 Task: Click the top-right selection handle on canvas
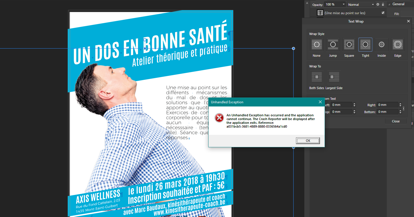pyautogui.click(x=293, y=48)
